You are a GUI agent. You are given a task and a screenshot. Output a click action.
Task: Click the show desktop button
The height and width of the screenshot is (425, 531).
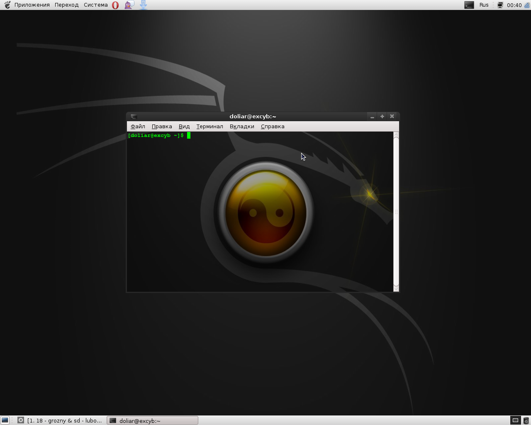click(5, 420)
